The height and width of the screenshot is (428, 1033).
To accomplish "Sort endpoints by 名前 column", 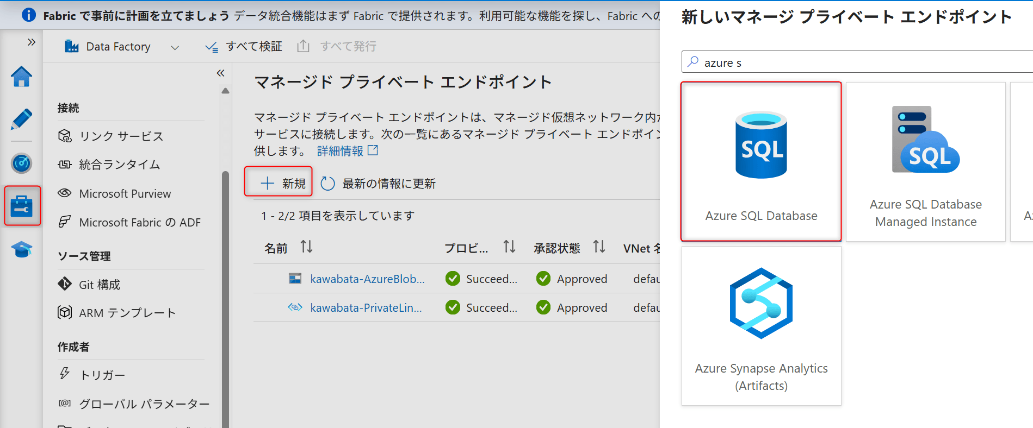I will coord(306,247).
